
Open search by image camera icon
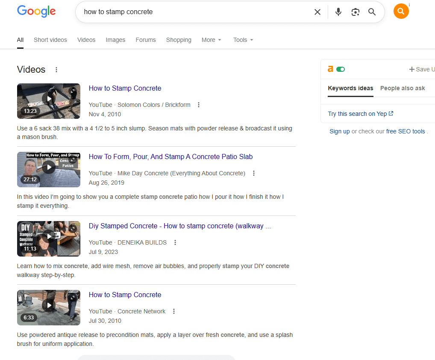356,12
